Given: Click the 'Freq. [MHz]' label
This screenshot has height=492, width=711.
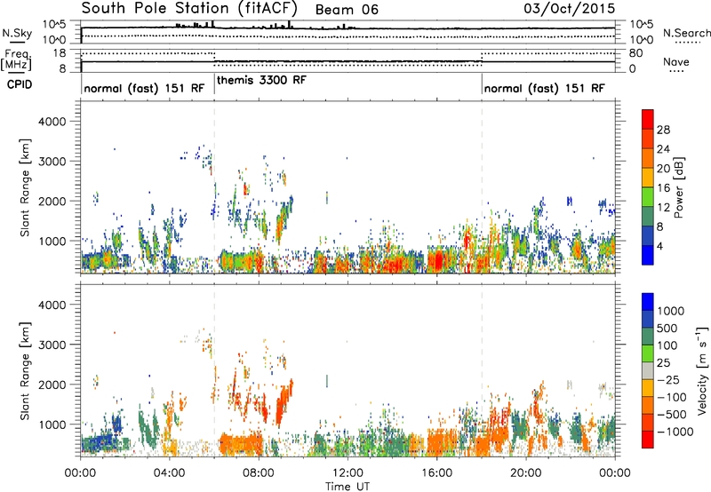Looking at the screenshot, I should click(x=16, y=60).
